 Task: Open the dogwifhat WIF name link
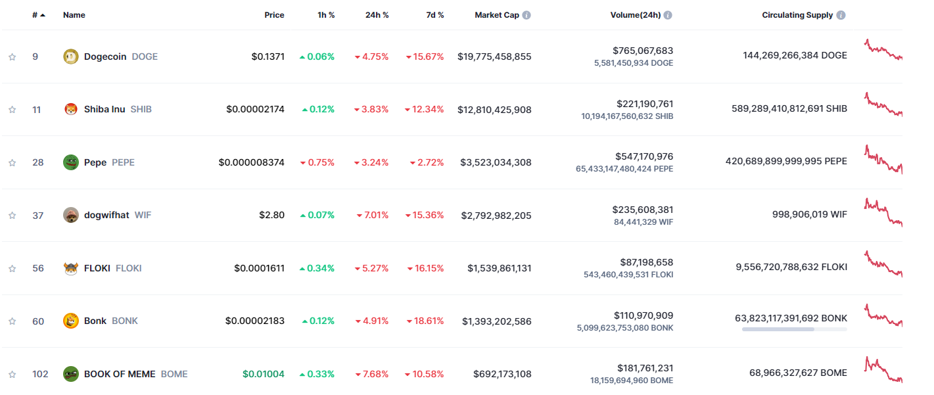coord(106,215)
